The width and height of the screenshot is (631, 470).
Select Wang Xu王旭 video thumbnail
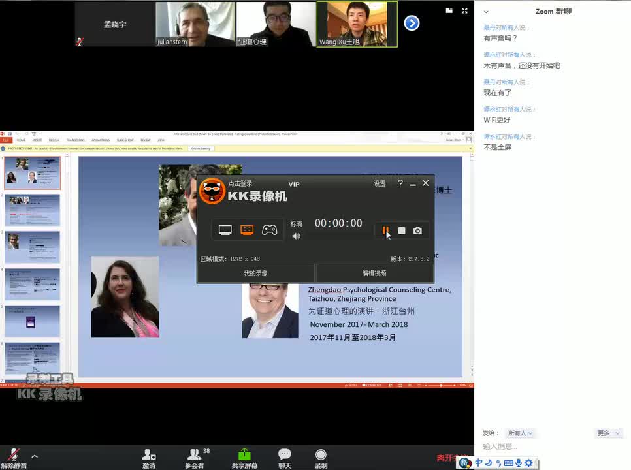click(357, 24)
